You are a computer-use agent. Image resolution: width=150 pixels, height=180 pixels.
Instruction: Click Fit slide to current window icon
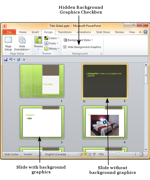point(141,154)
